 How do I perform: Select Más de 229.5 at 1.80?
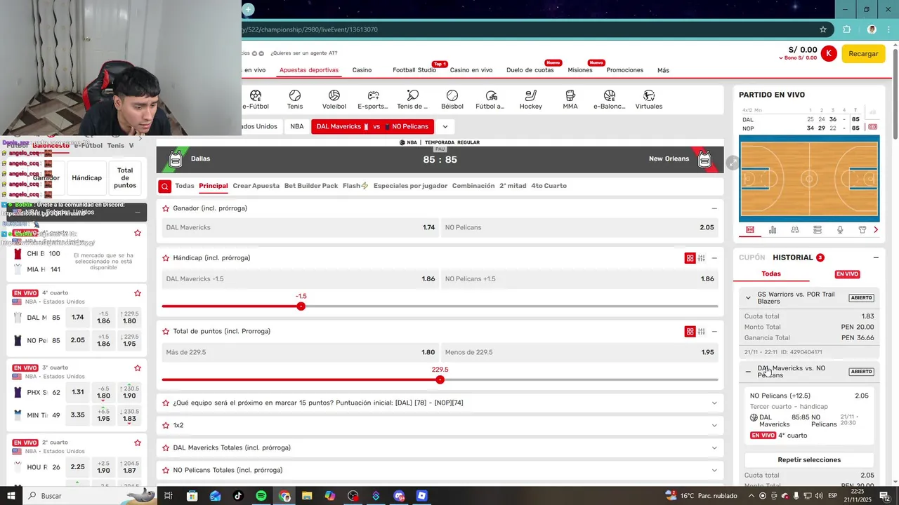click(301, 352)
